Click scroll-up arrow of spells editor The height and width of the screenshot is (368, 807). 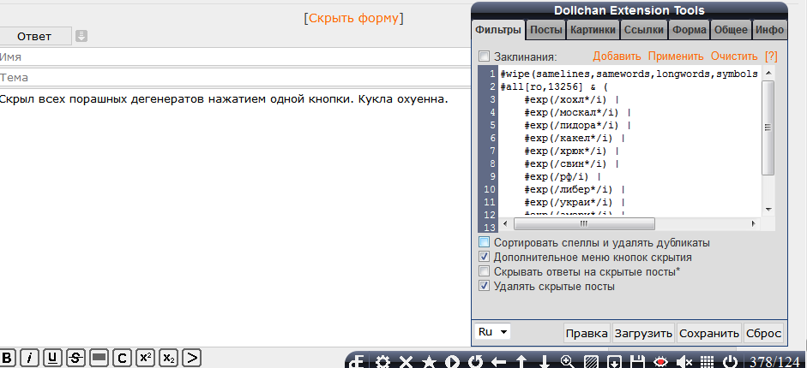(768, 73)
